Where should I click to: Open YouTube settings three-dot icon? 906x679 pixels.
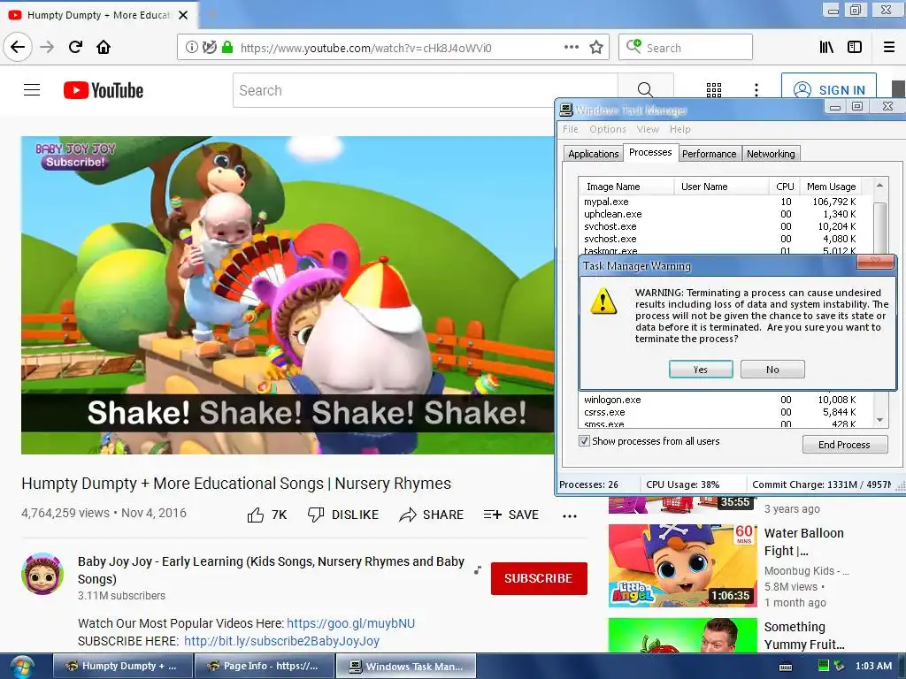pos(756,89)
